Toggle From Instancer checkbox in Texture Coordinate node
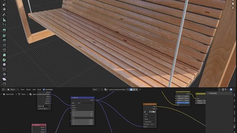 [x=39, y=109]
